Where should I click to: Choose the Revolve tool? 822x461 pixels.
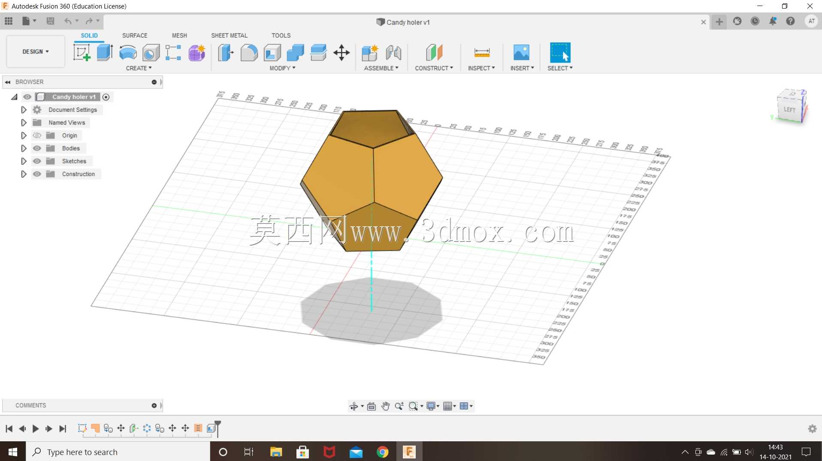pos(128,53)
